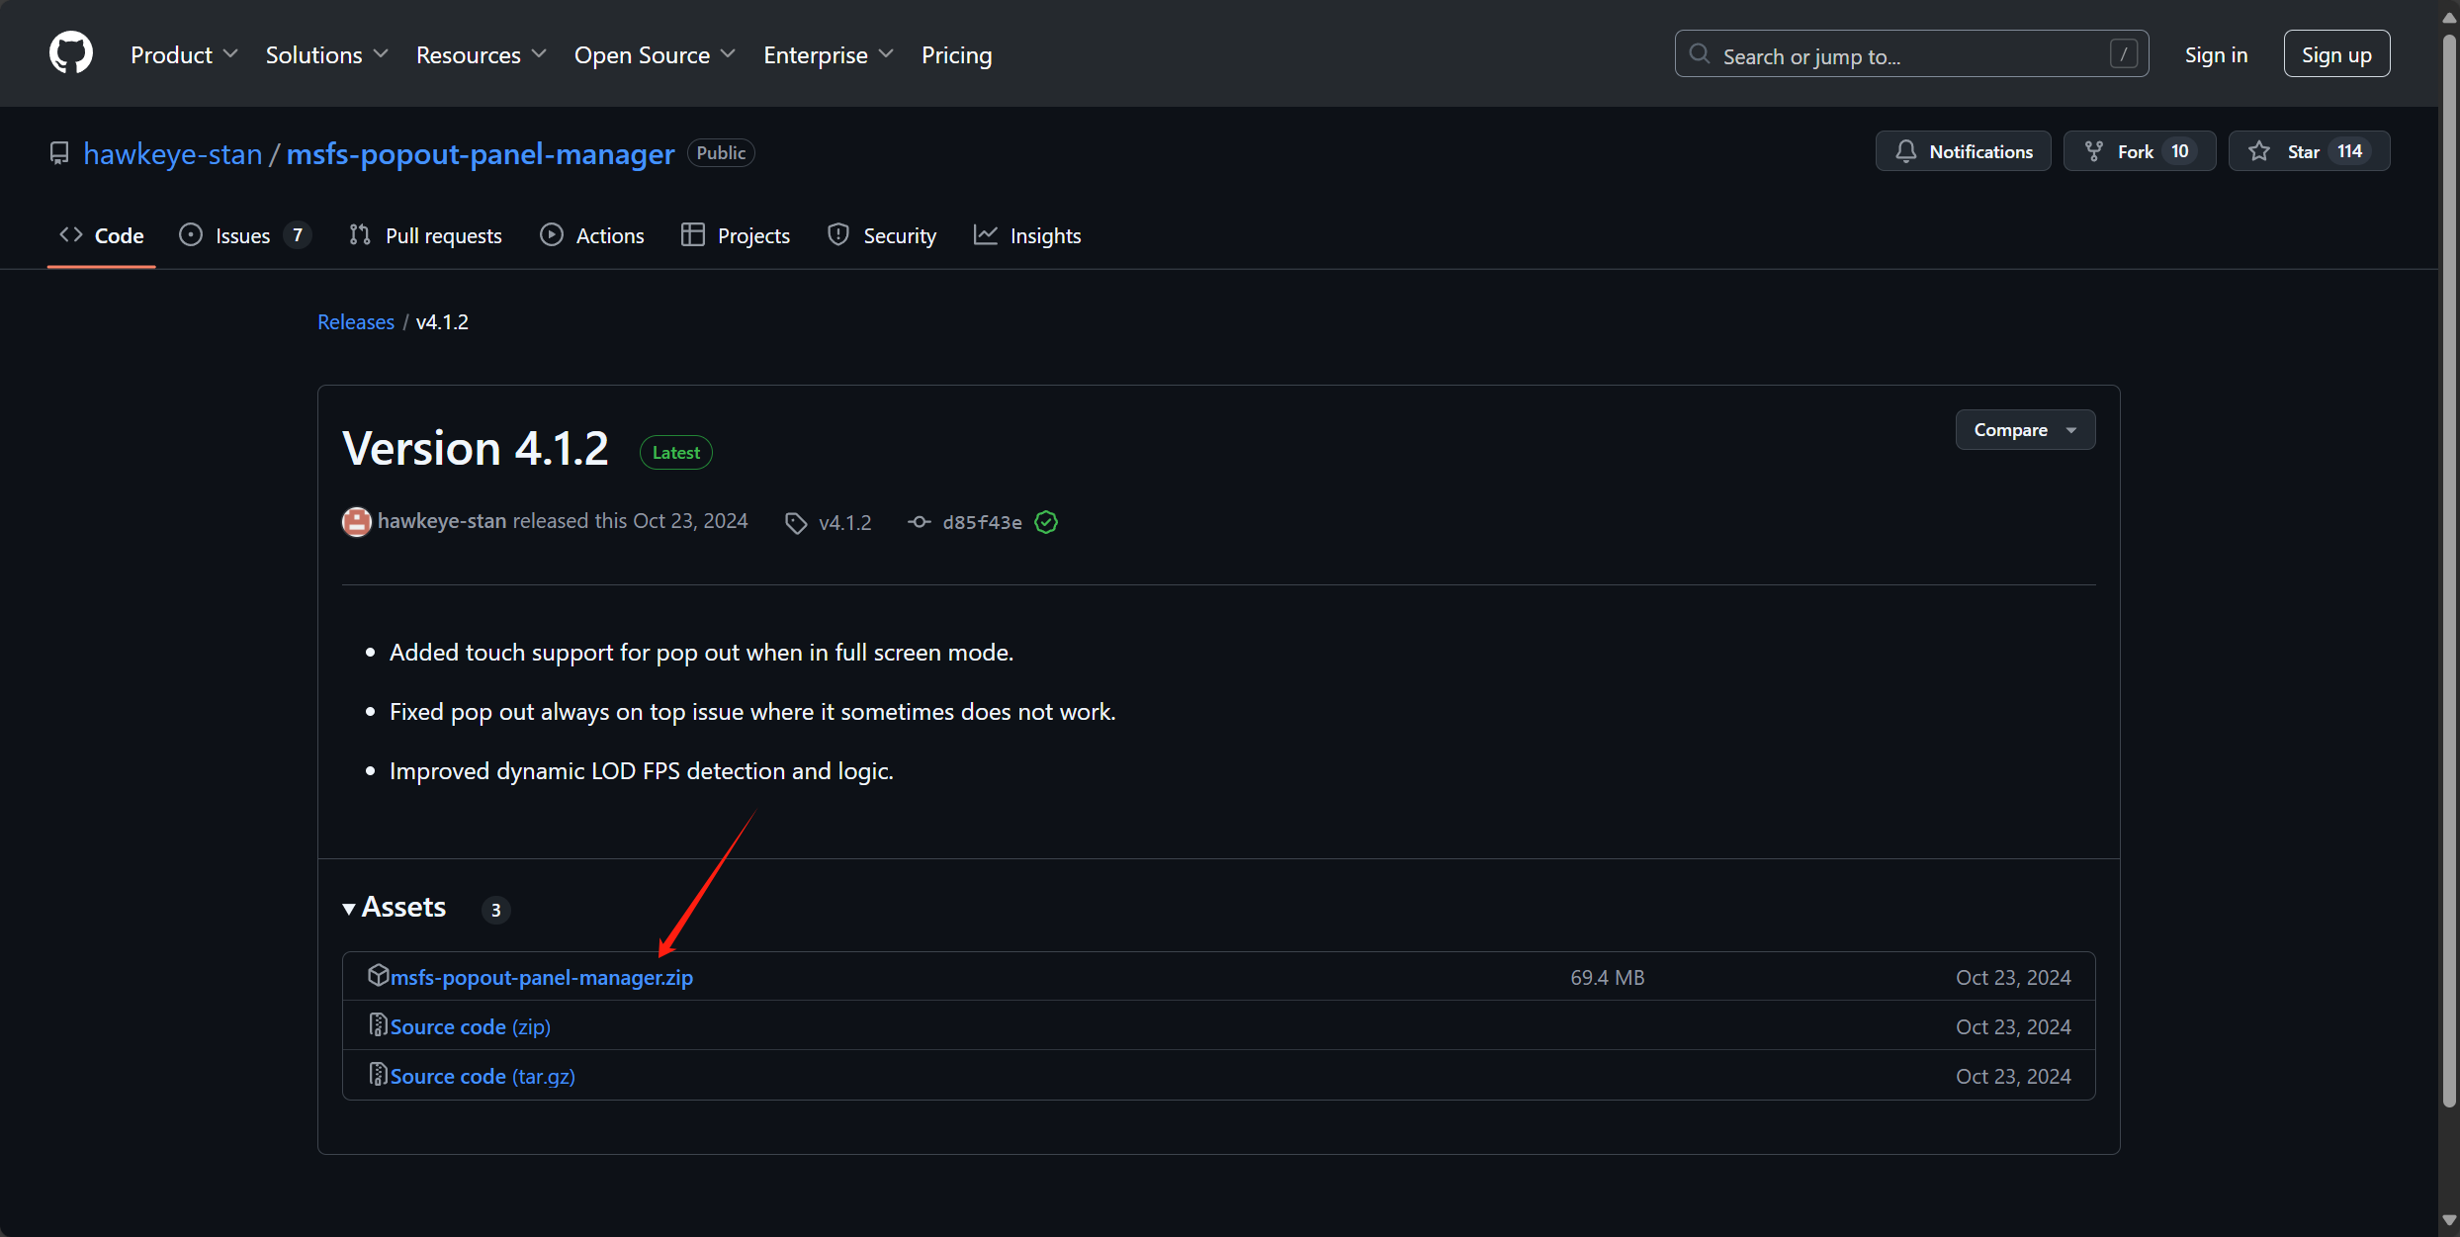Viewport: 2460px width, 1237px height.
Task: Click the file icon beside Source code (tar.gz)
Action: point(378,1074)
